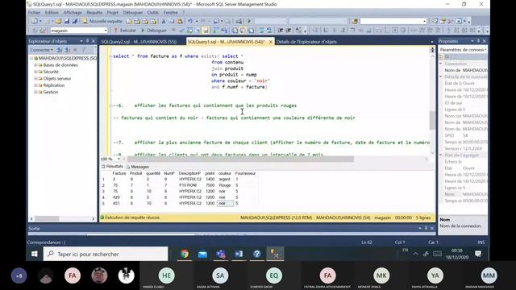
Task: Open the 100 % zoom dropdown in editor
Action: [x=119, y=159]
